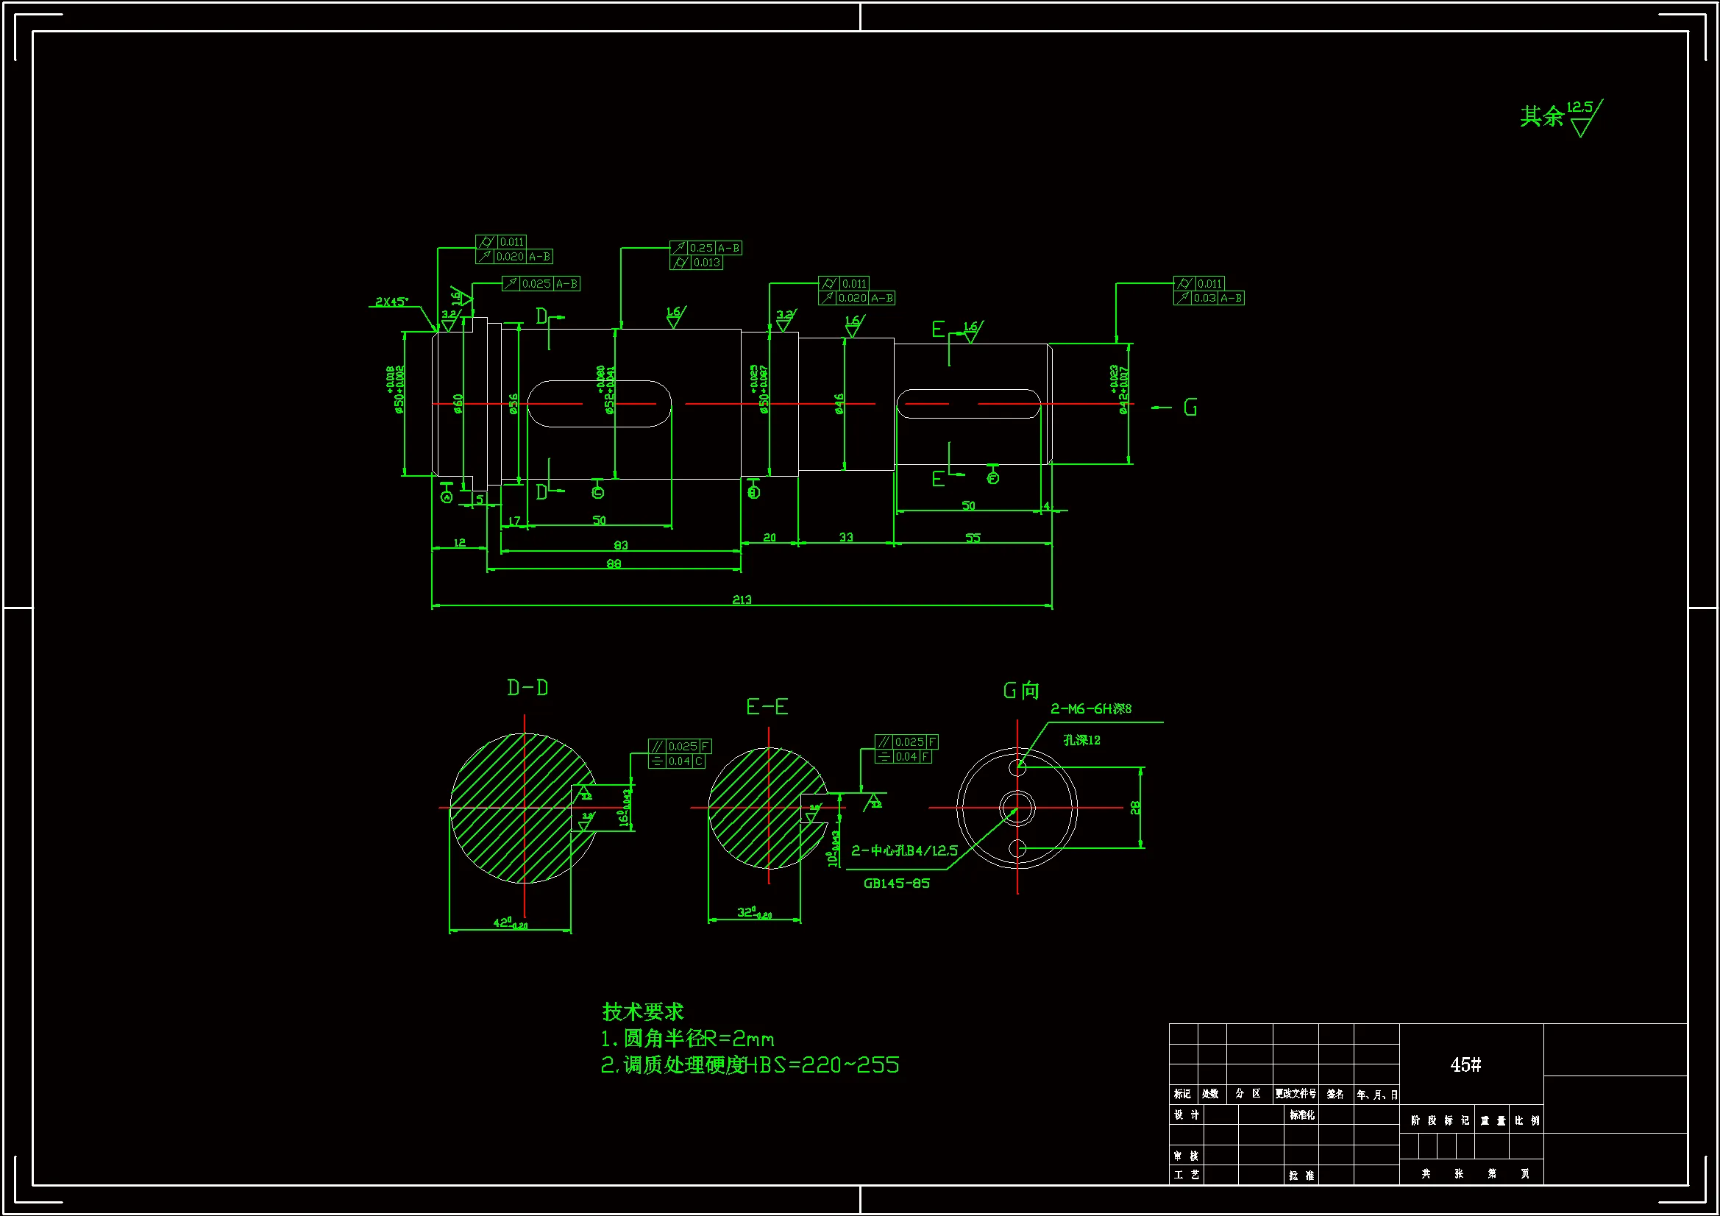Click the HBS=220~255 hardness note
Screen dimensions: 1720x1216
click(822, 1064)
